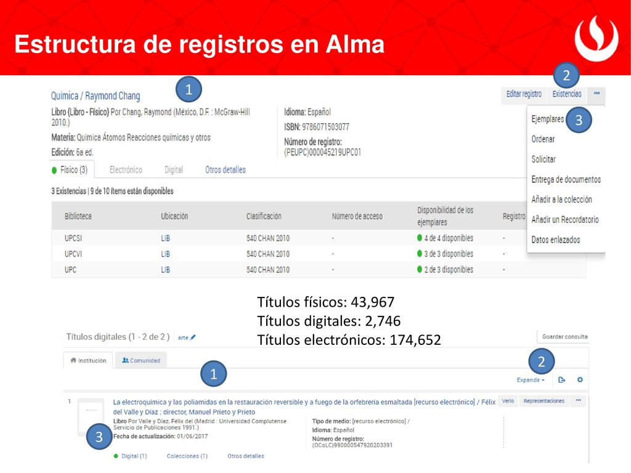Click the ISBN value 9786071503077
This screenshot has height=473, width=631.
click(325, 127)
